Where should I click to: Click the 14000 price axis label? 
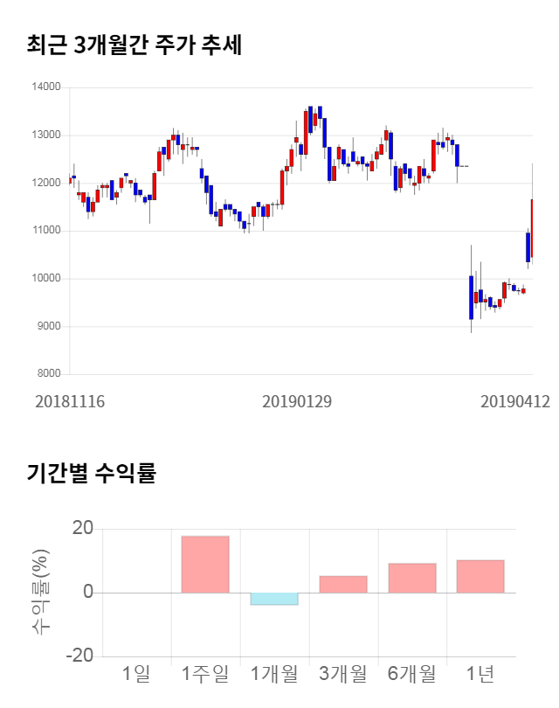tap(45, 87)
